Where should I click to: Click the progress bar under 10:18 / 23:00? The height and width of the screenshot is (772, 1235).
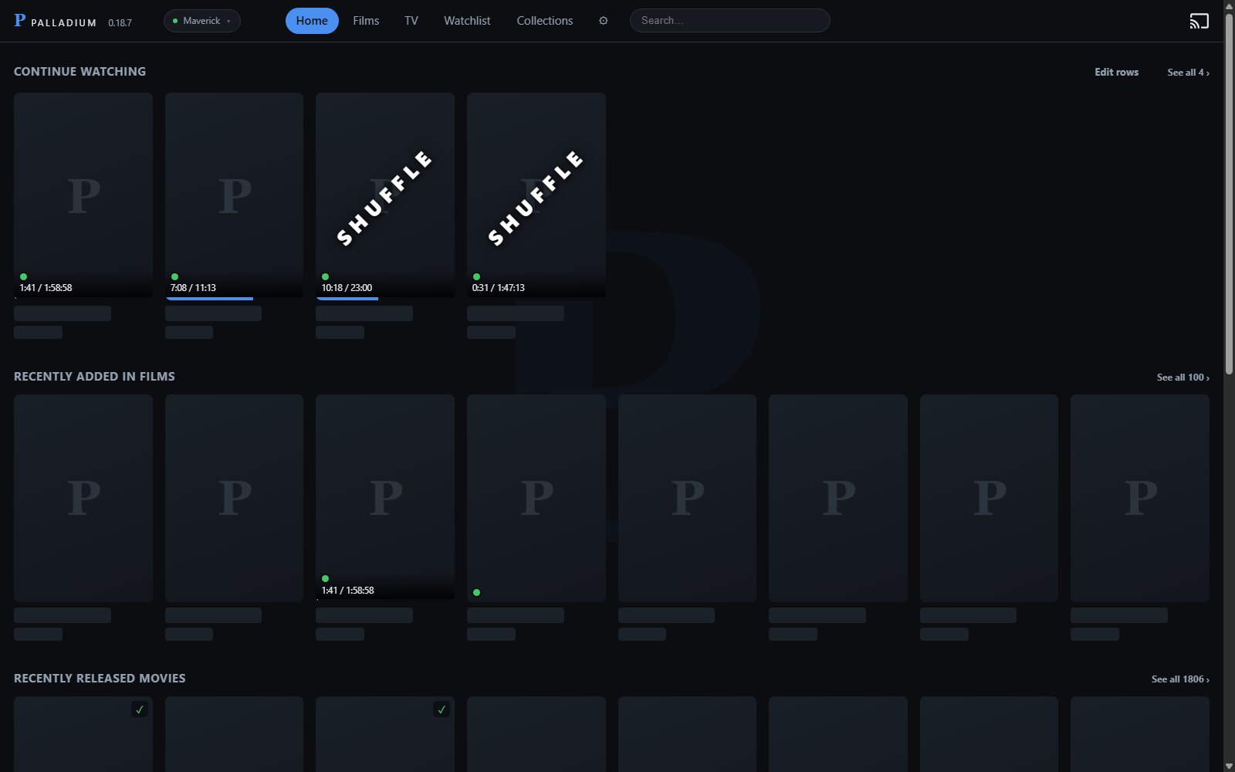[x=385, y=298]
